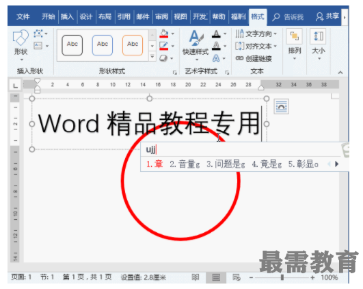Click the zoom out minus button
This screenshot has width=363, height=289.
click(x=251, y=277)
